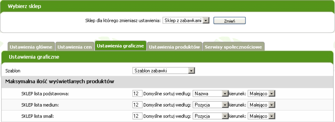Screen dimensions: 335x122
Task: Open the 'Serwisy społecznościowe' tab
Action: (x=233, y=47)
